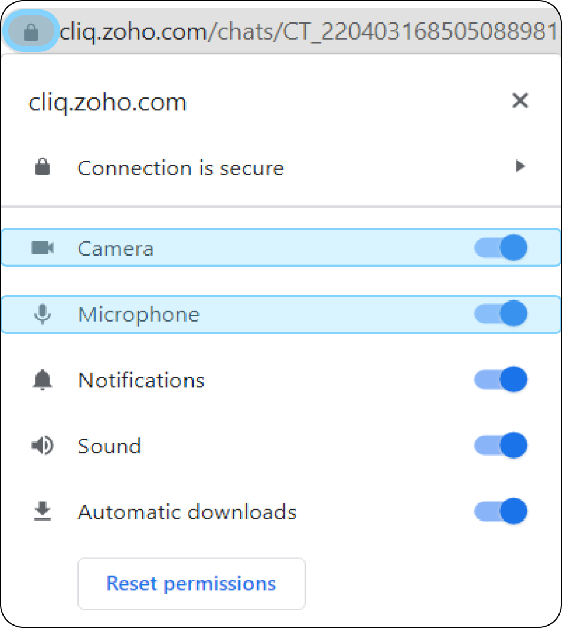
Task: Click the Reset permissions button
Action: pos(191,584)
